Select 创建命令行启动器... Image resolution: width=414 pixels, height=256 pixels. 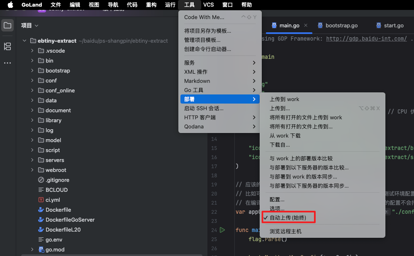(x=220, y=49)
